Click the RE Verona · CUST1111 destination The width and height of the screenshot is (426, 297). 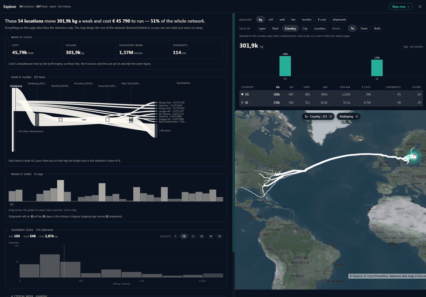click(171, 114)
